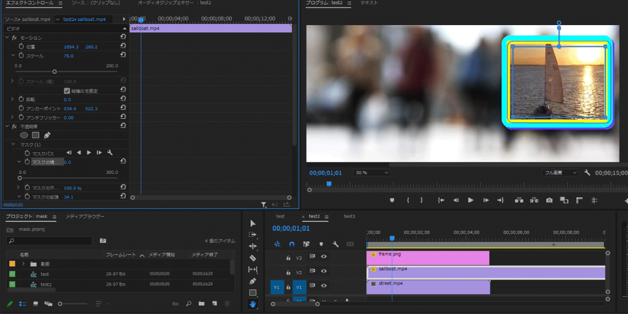Choose the free draw bezier mask pen
The image size is (628, 314).
coord(47,135)
